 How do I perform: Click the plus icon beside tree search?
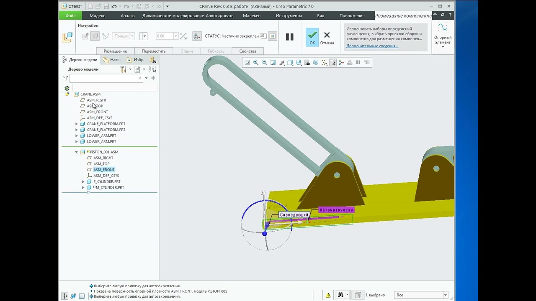(153, 78)
